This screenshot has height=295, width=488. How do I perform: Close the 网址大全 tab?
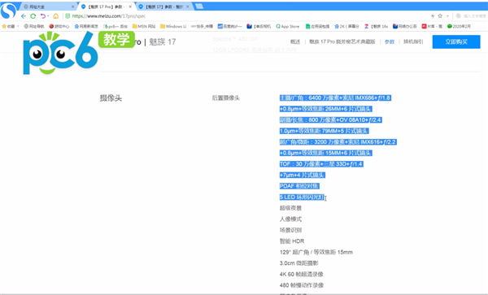(73, 7)
